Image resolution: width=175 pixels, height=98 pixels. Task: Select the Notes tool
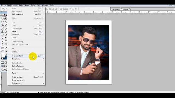coord(2,48)
